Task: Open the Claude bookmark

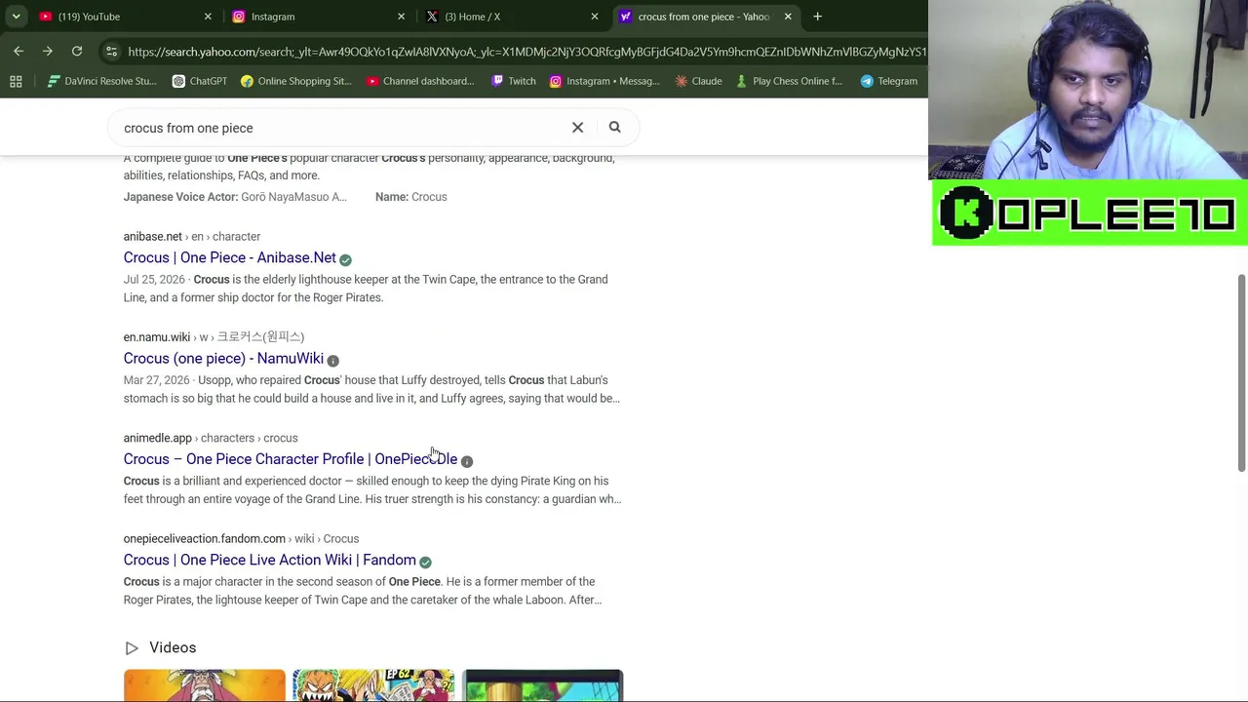Action: tap(698, 81)
